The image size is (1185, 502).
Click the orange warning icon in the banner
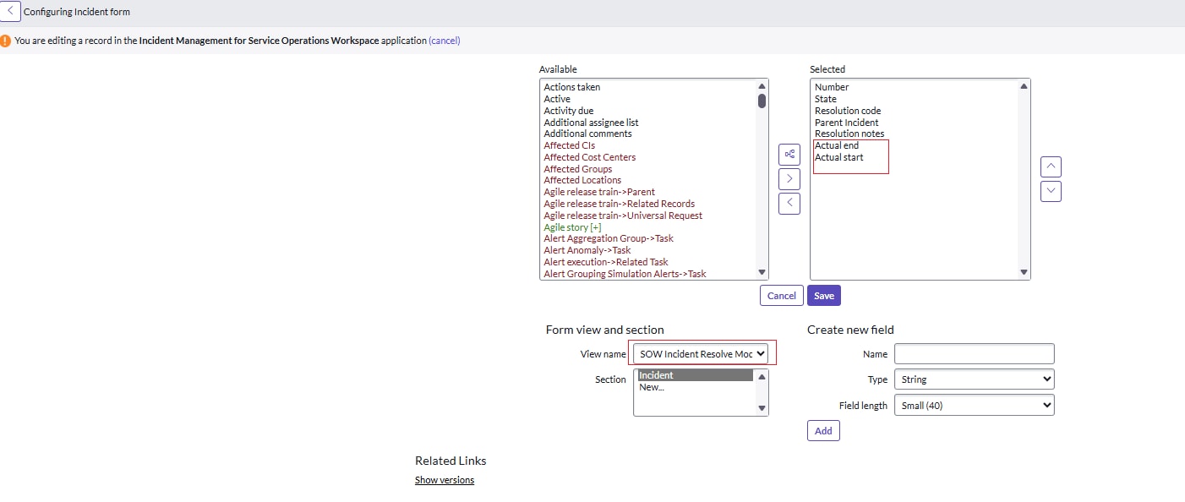tap(6, 41)
